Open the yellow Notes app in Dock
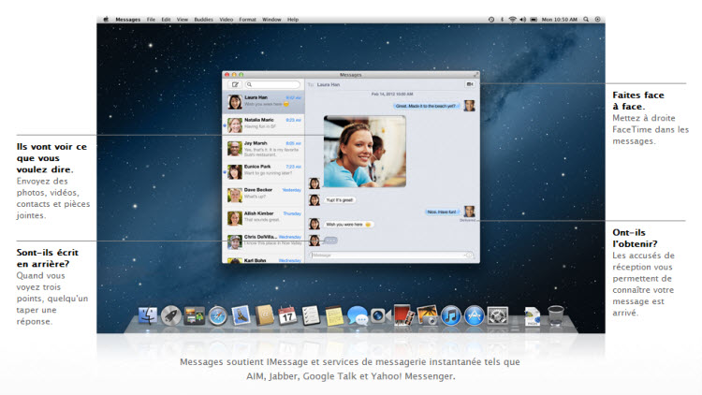 pos(334,315)
